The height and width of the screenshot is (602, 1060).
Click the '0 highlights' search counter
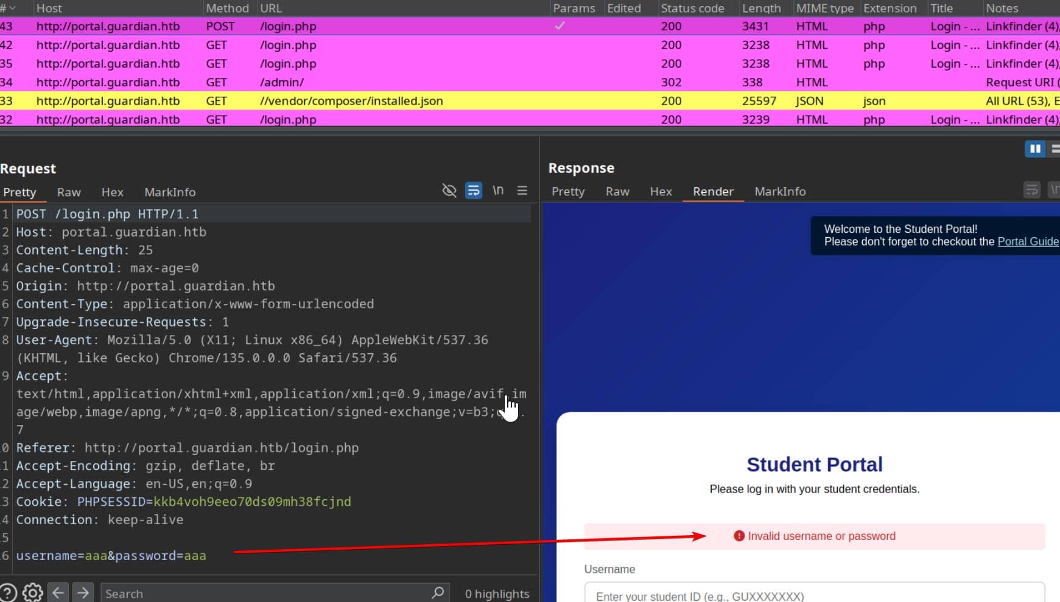497,594
